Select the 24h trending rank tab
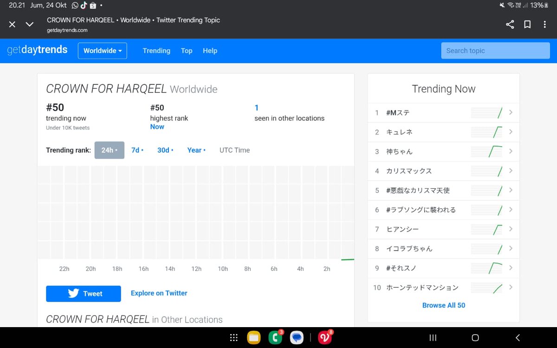557x348 pixels. 110,150
